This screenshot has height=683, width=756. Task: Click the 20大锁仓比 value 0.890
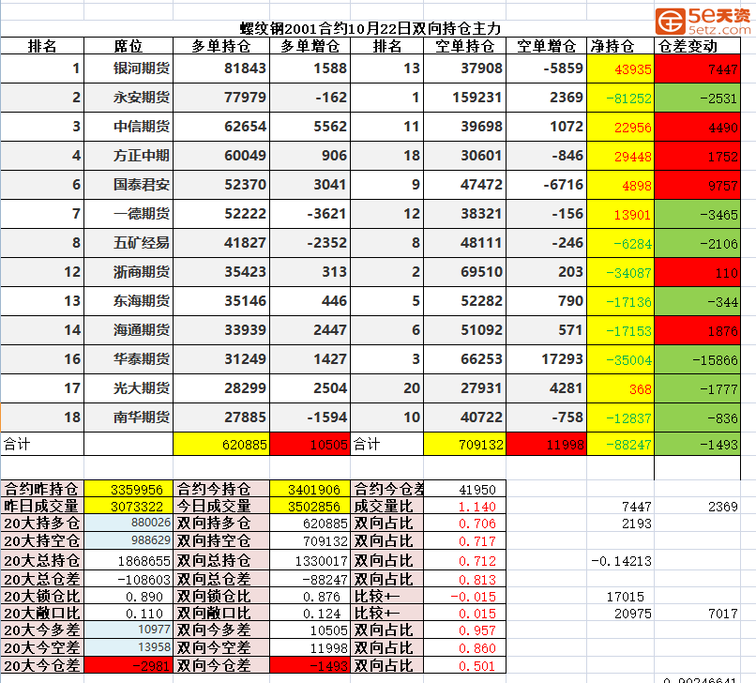[x=129, y=596]
